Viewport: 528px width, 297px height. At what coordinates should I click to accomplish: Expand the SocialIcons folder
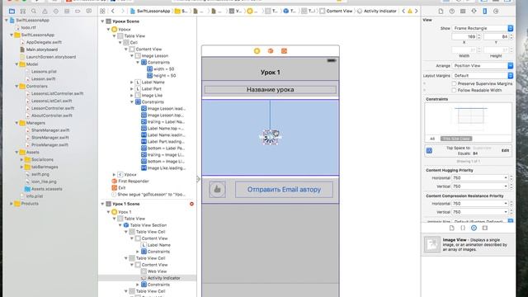pos(22,159)
